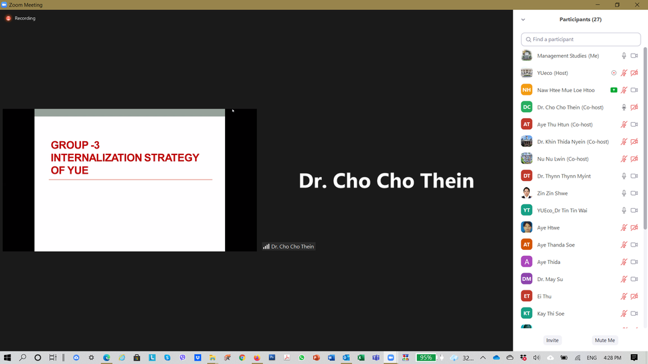
Task: Open PowerPoint from the taskbar
Action: [x=317, y=358]
